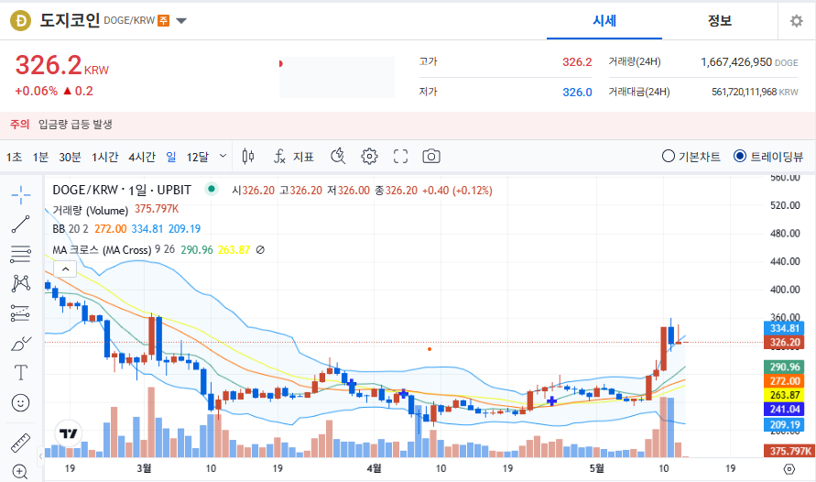Click the 561,720,111,968 KRW trade value
This screenshot has height=482, width=816.
[755, 93]
